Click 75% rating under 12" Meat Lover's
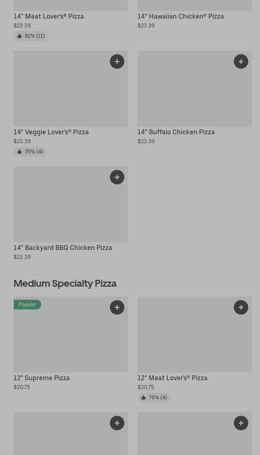The image size is (260, 455). click(x=154, y=398)
